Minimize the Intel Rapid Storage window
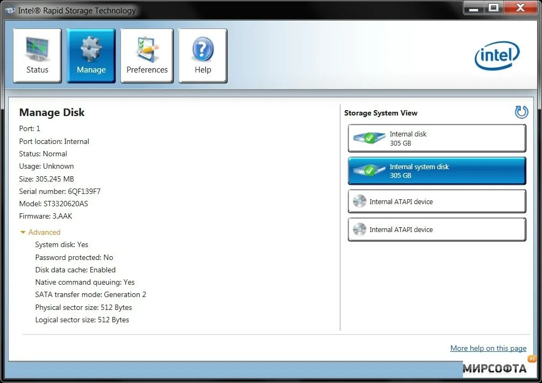The height and width of the screenshot is (383, 542). (474, 8)
